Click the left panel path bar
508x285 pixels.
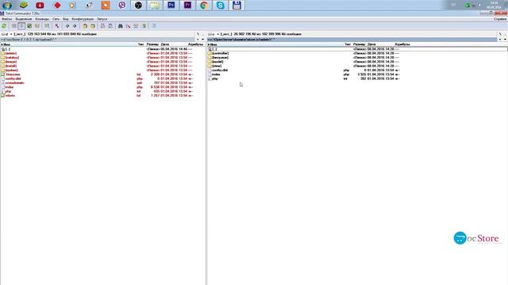98,40
